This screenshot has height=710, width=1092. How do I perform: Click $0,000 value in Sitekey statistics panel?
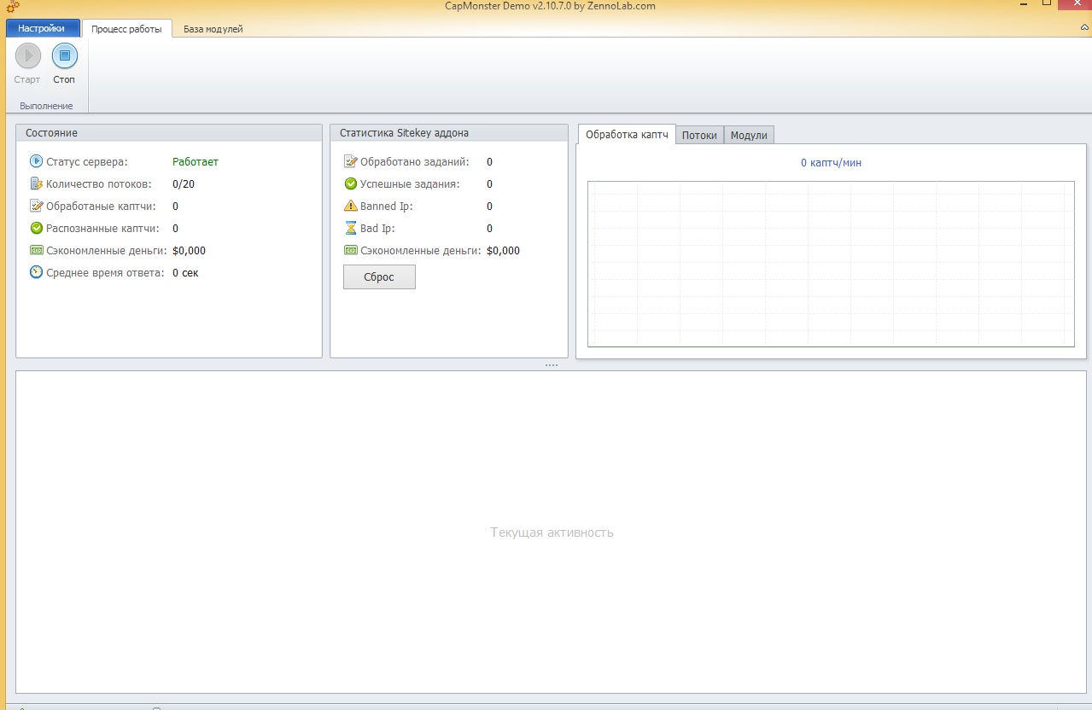pyautogui.click(x=503, y=250)
